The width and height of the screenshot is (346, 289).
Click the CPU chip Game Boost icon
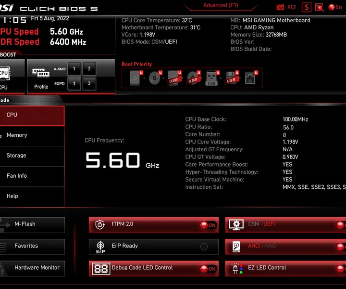coord(4,73)
